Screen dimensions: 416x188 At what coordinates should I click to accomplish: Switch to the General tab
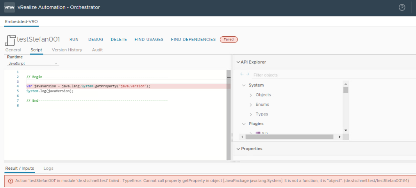point(13,50)
